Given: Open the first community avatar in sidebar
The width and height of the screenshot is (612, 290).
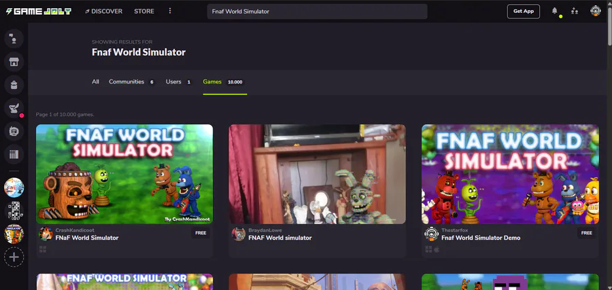Looking at the screenshot, I should pyautogui.click(x=14, y=187).
